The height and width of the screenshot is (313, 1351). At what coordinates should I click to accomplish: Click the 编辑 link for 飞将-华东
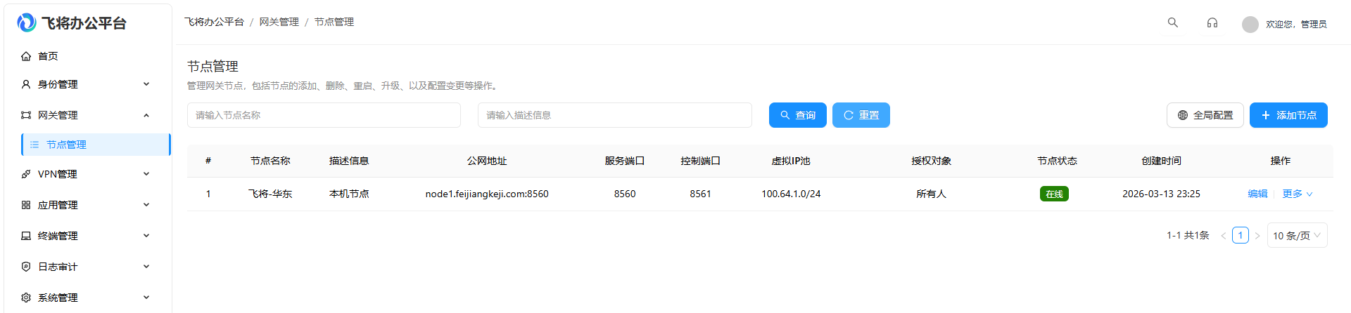[1257, 194]
